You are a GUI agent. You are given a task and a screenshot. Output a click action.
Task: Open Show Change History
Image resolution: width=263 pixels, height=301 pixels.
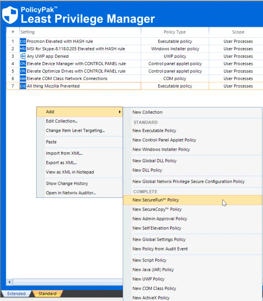coord(67,184)
